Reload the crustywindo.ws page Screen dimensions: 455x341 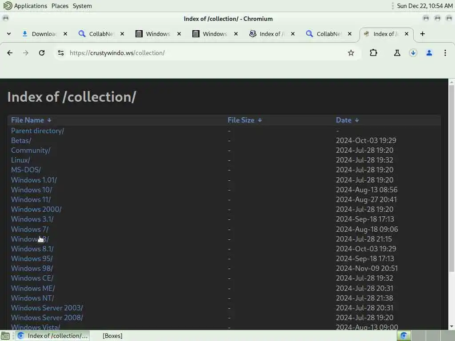tap(42, 53)
